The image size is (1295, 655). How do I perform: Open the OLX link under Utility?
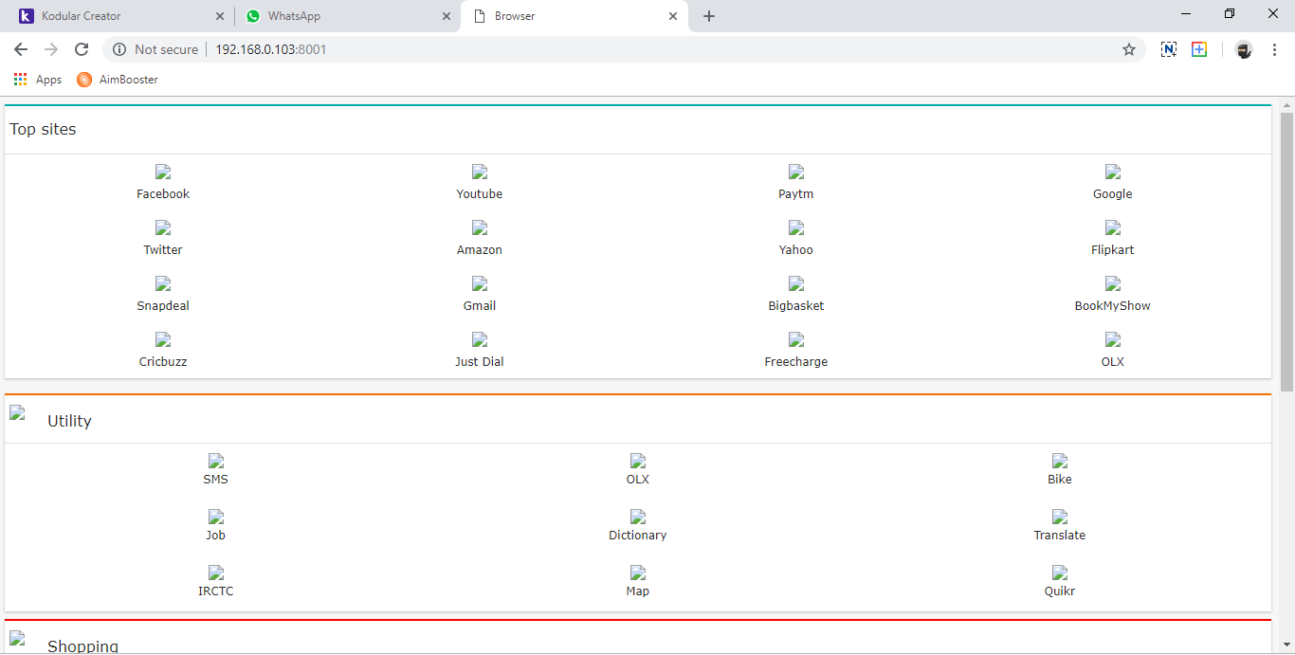(638, 480)
